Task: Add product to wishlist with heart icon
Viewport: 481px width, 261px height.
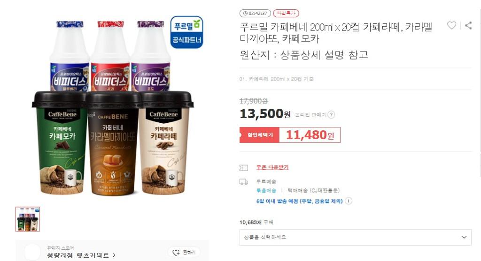Action: tap(451, 25)
